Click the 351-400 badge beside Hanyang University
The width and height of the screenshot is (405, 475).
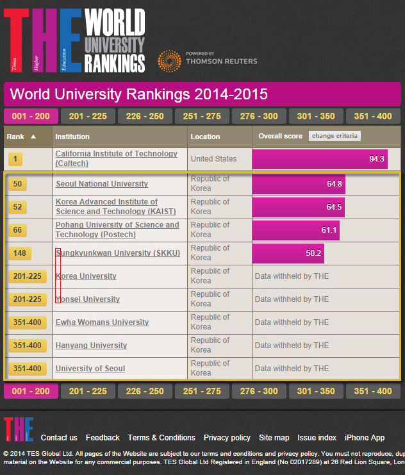pos(28,346)
